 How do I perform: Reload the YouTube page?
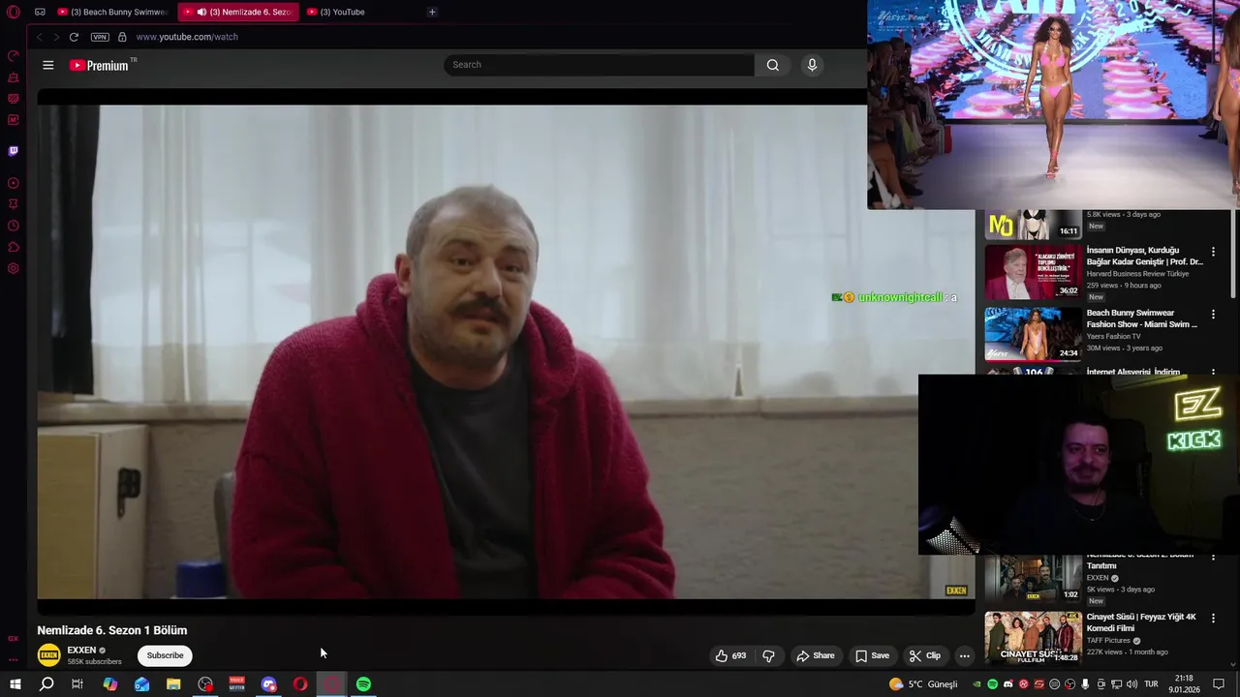click(74, 37)
